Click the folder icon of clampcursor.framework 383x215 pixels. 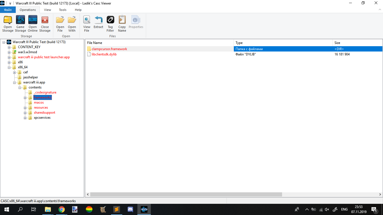click(x=89, y=49)
